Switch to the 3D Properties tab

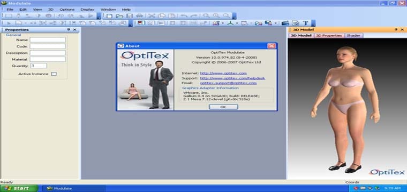329,35
